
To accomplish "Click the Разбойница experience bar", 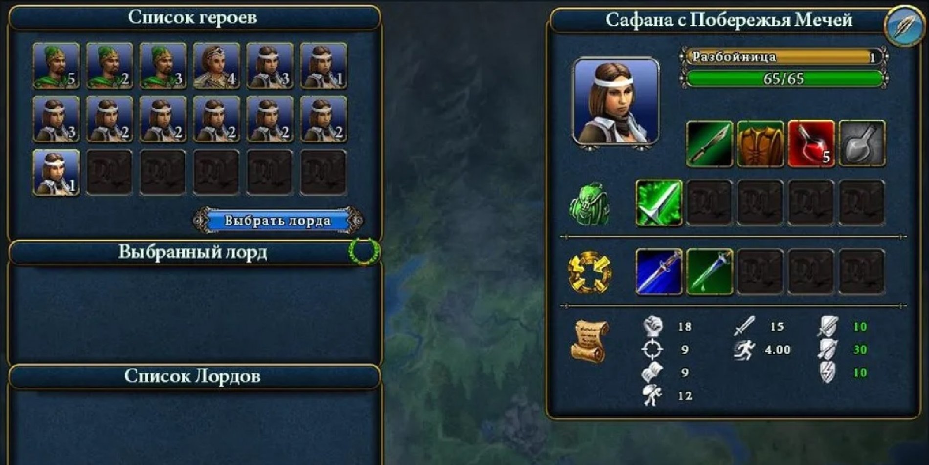I will pyautogui.click(x=784, y=57).
